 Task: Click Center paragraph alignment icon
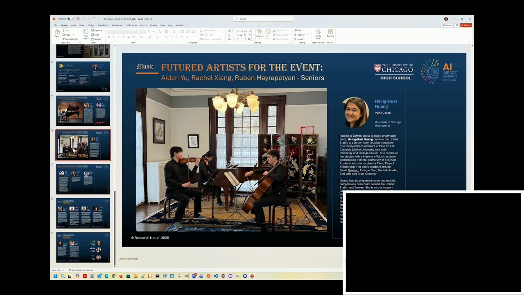172,37
